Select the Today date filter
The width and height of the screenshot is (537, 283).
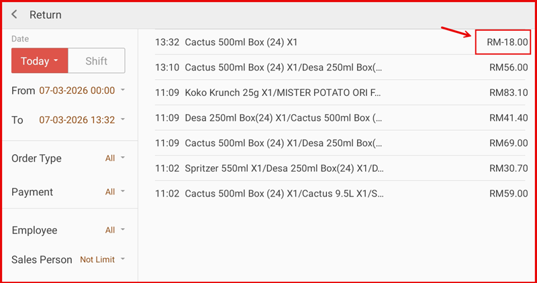(x=40, y=61)
